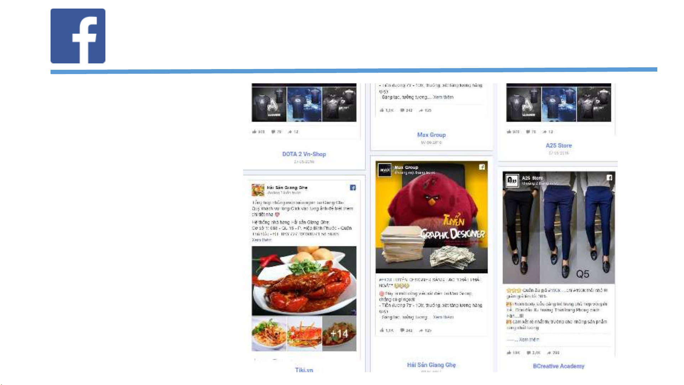Expand Xem thêm in Hải Sản Giang Ghẹ post
Viewport: 684px width, 385px height.
pos(262,240)
